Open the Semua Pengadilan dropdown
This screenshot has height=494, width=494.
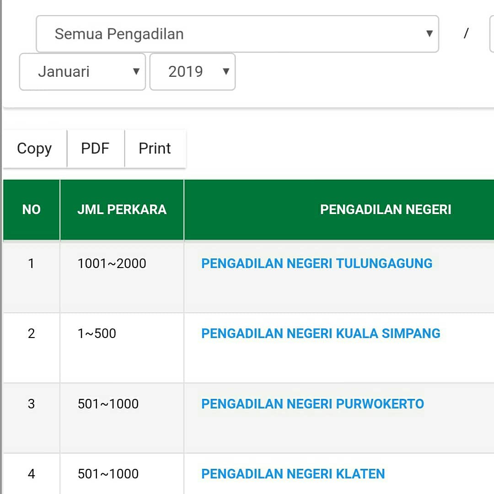coord(237,34)
